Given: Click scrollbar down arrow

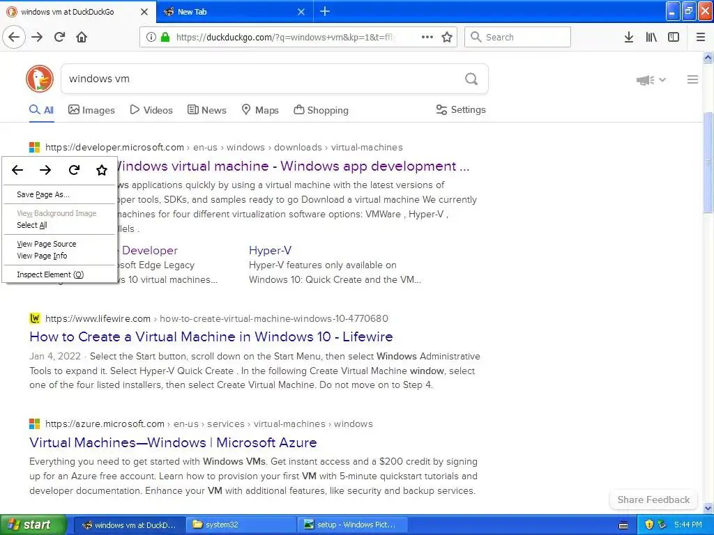Looking at the screenshot, I should click(x=708, y=508).
